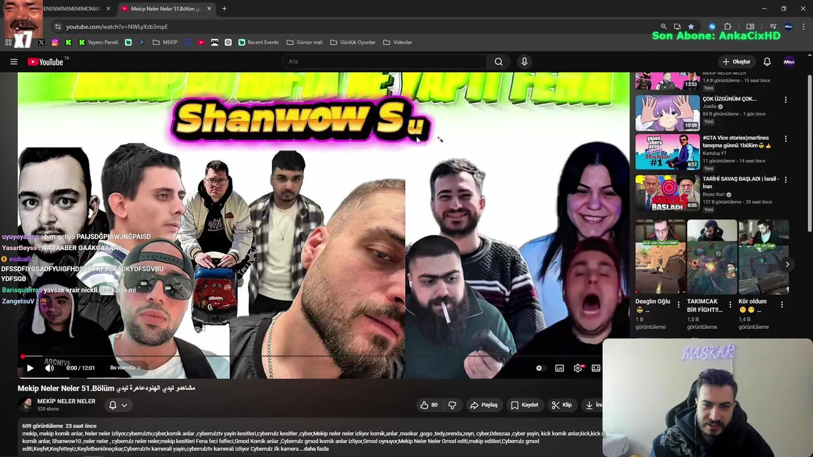Dislike the video
This screenshot has width=813, height=457.
(452, 405)
